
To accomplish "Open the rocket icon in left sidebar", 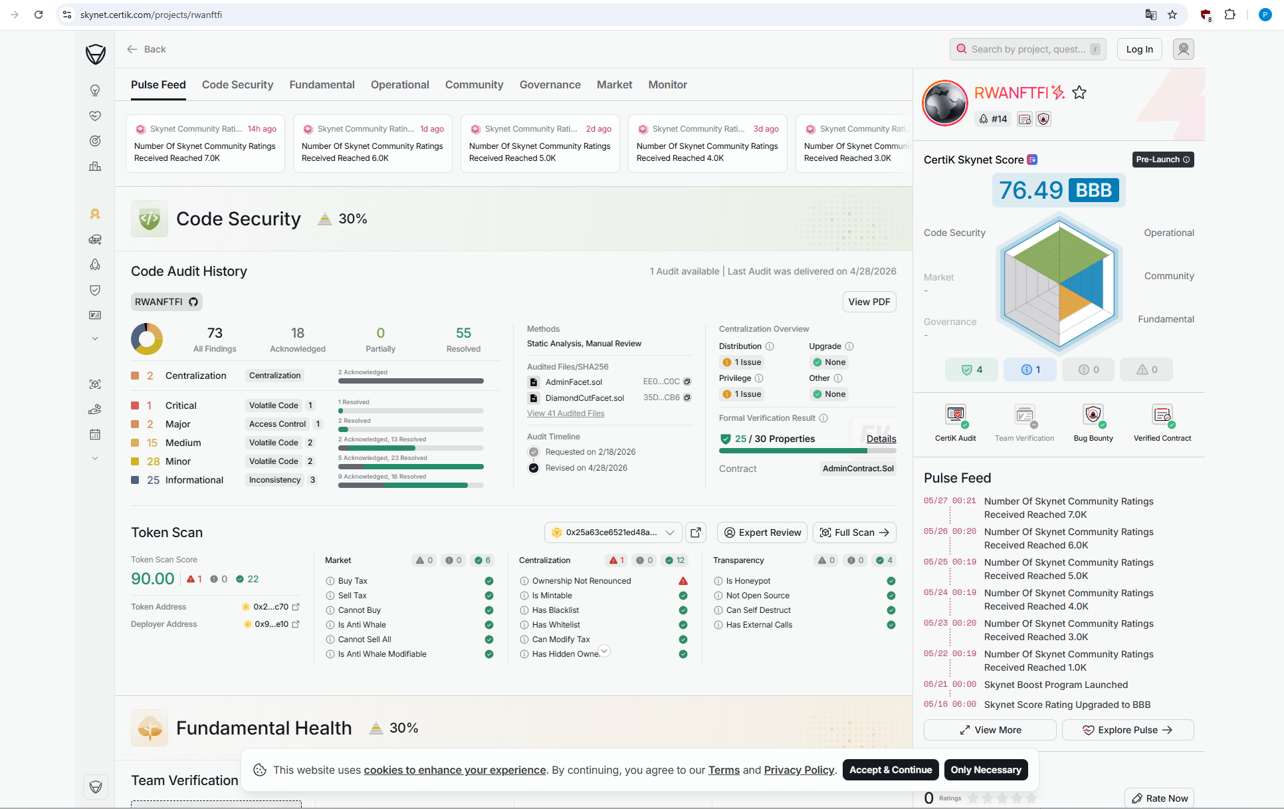I will pos(95,265).
